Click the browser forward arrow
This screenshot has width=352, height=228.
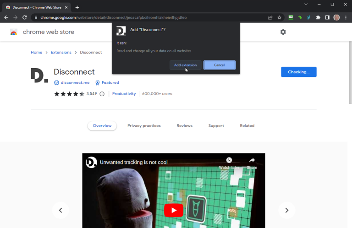(x=15, y=17)
